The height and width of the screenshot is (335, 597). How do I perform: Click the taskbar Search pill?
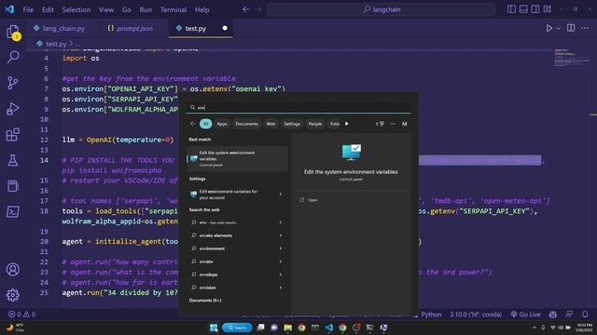237,328
